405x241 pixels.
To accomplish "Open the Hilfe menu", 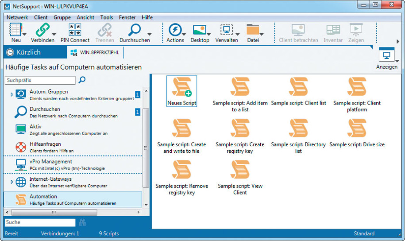I will [x=147, y=17].
